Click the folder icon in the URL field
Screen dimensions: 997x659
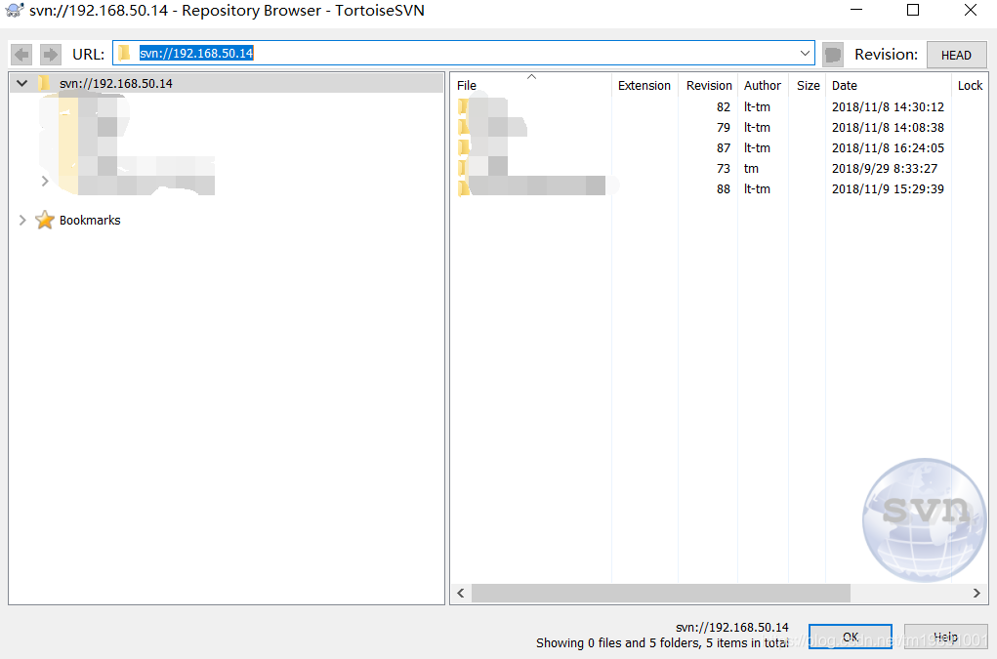(x=124, y=53)
